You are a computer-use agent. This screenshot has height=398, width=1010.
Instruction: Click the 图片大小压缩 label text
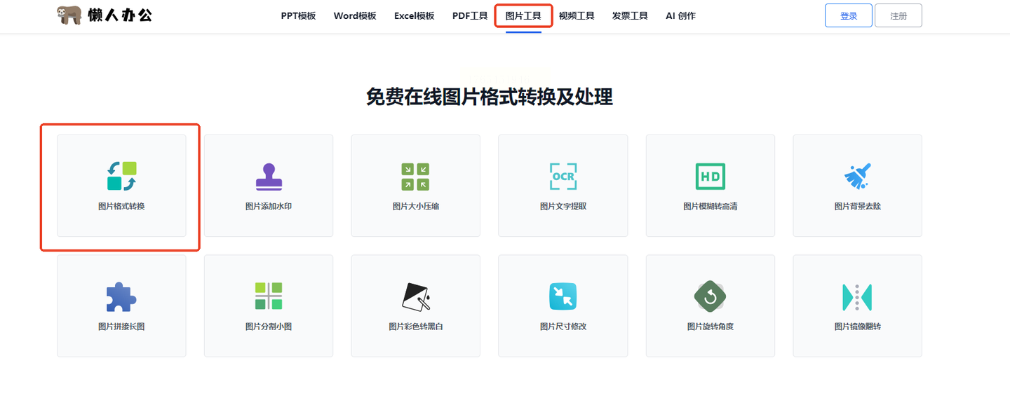click(416, 207)
